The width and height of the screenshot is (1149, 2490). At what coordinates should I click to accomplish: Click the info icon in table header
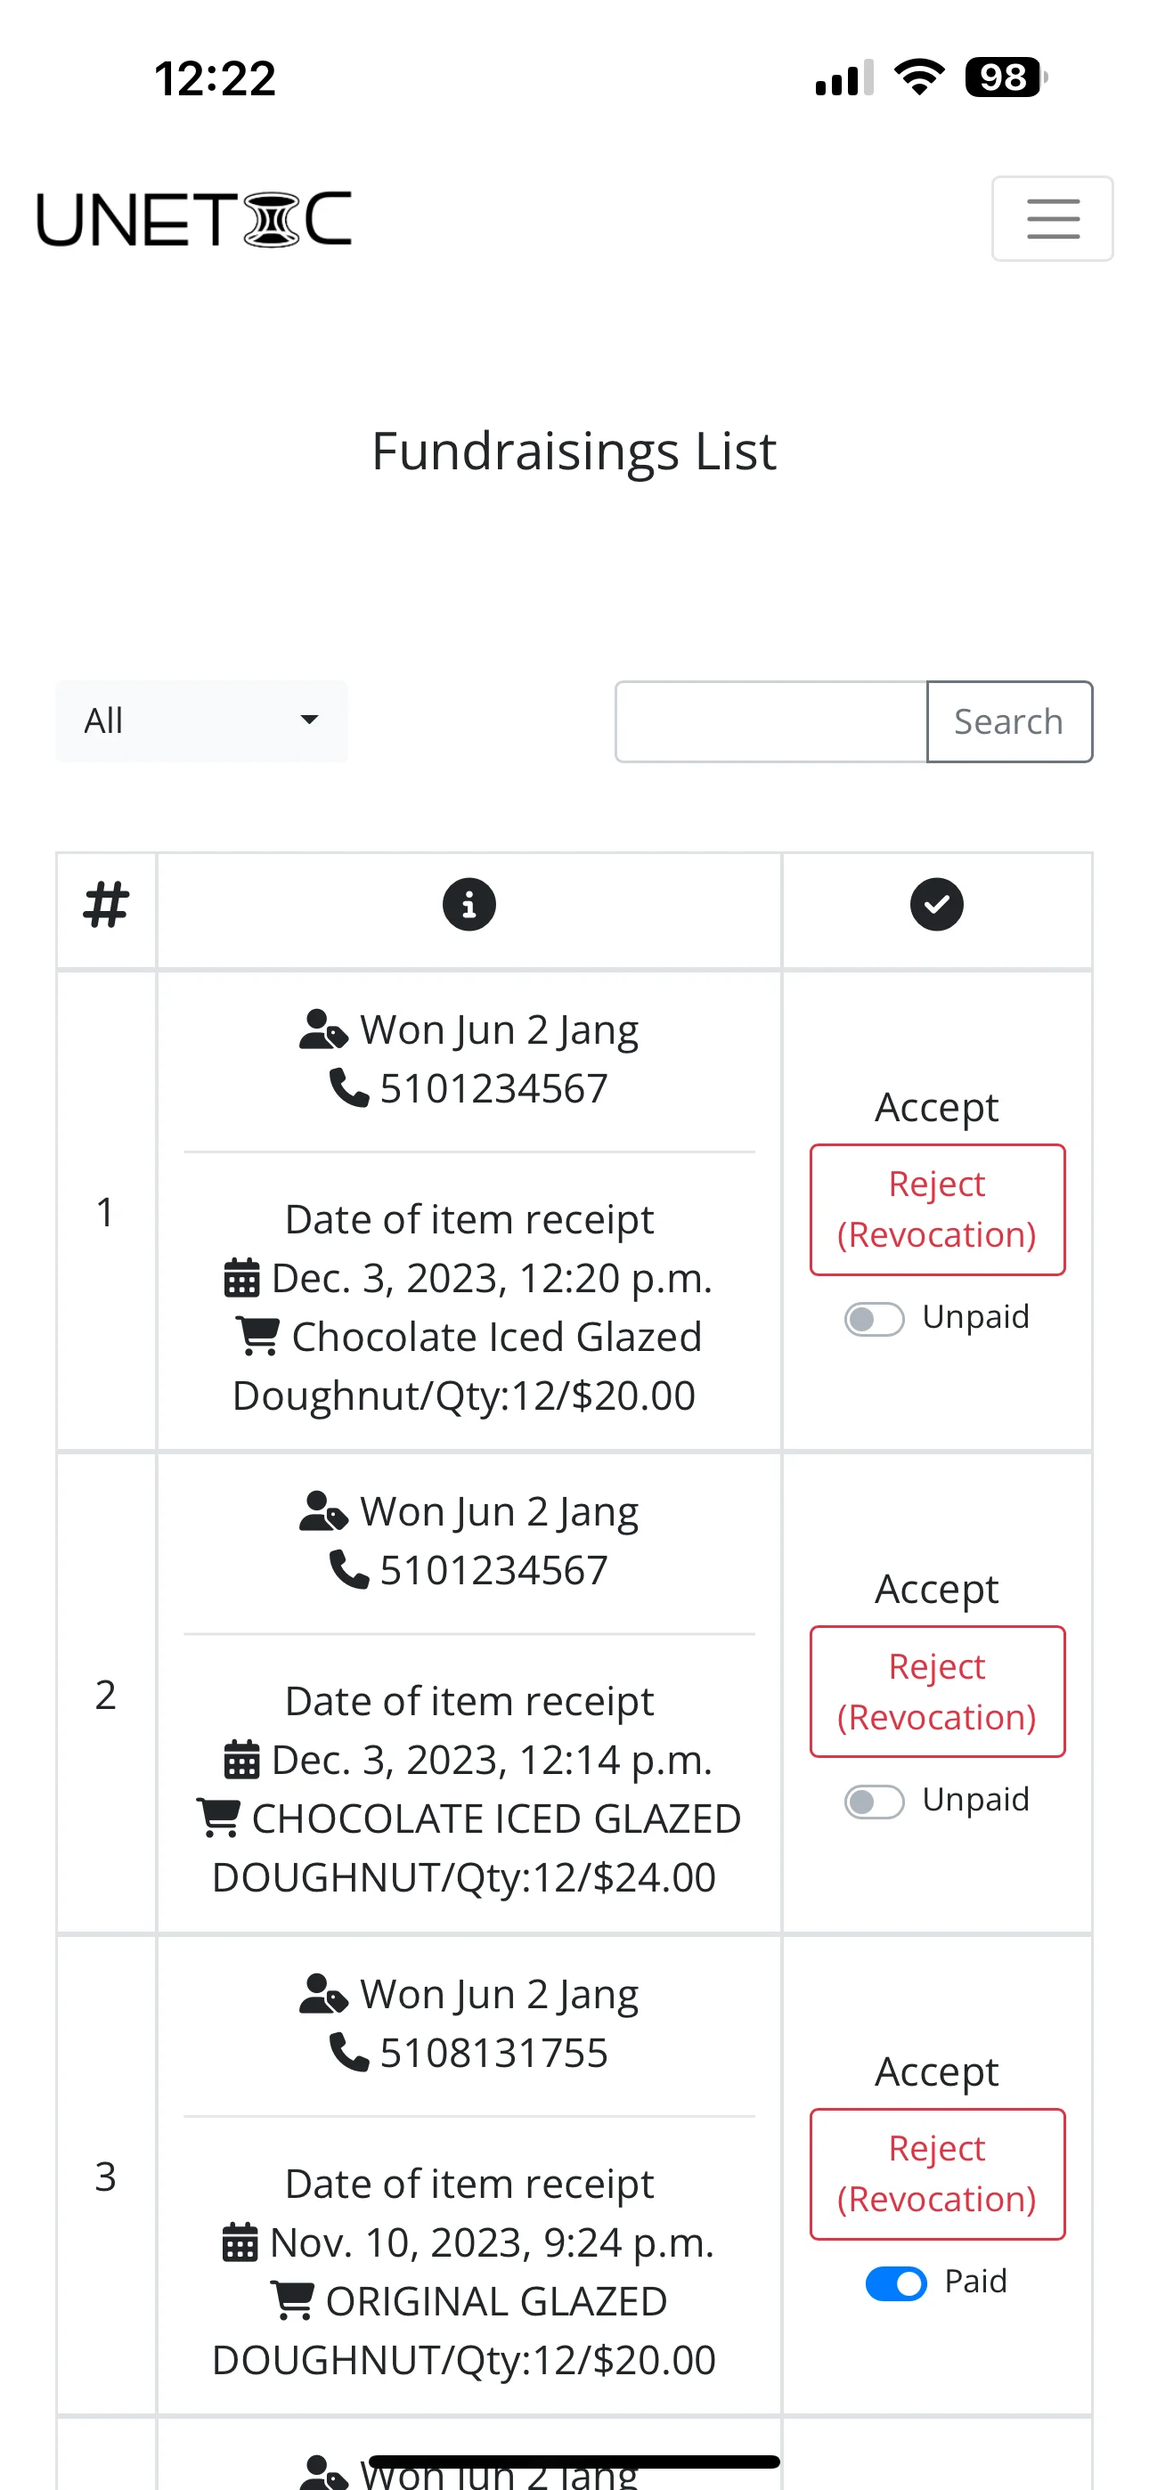pos(469,905)
